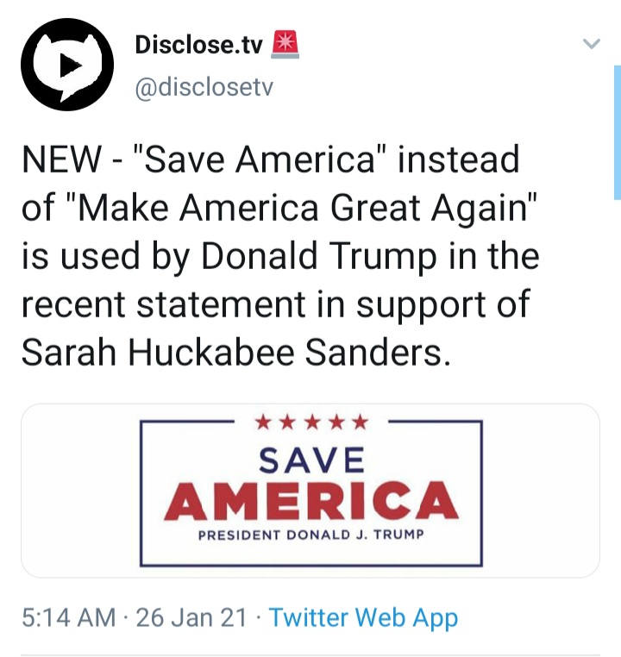Image resolution: width=621 pixels, height=657 pixels.
Task: Click the five red stars in logo
Action: point(311,422)
